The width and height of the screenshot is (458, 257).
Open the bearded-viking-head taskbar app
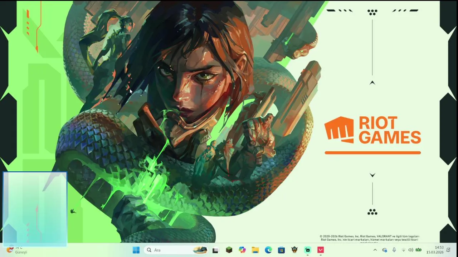click(294, 250)
